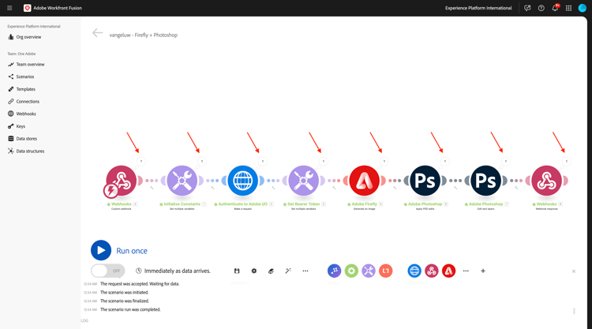Select the HTTP globe favorite in bottom toolbar
Screen dimensions: 592x329
coord(414,271)
